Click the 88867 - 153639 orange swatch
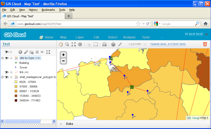Screen dimensions: 211x129 16,91
